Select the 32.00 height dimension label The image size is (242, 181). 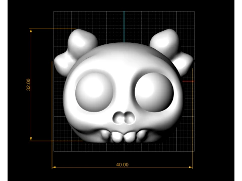pos(28,84)
